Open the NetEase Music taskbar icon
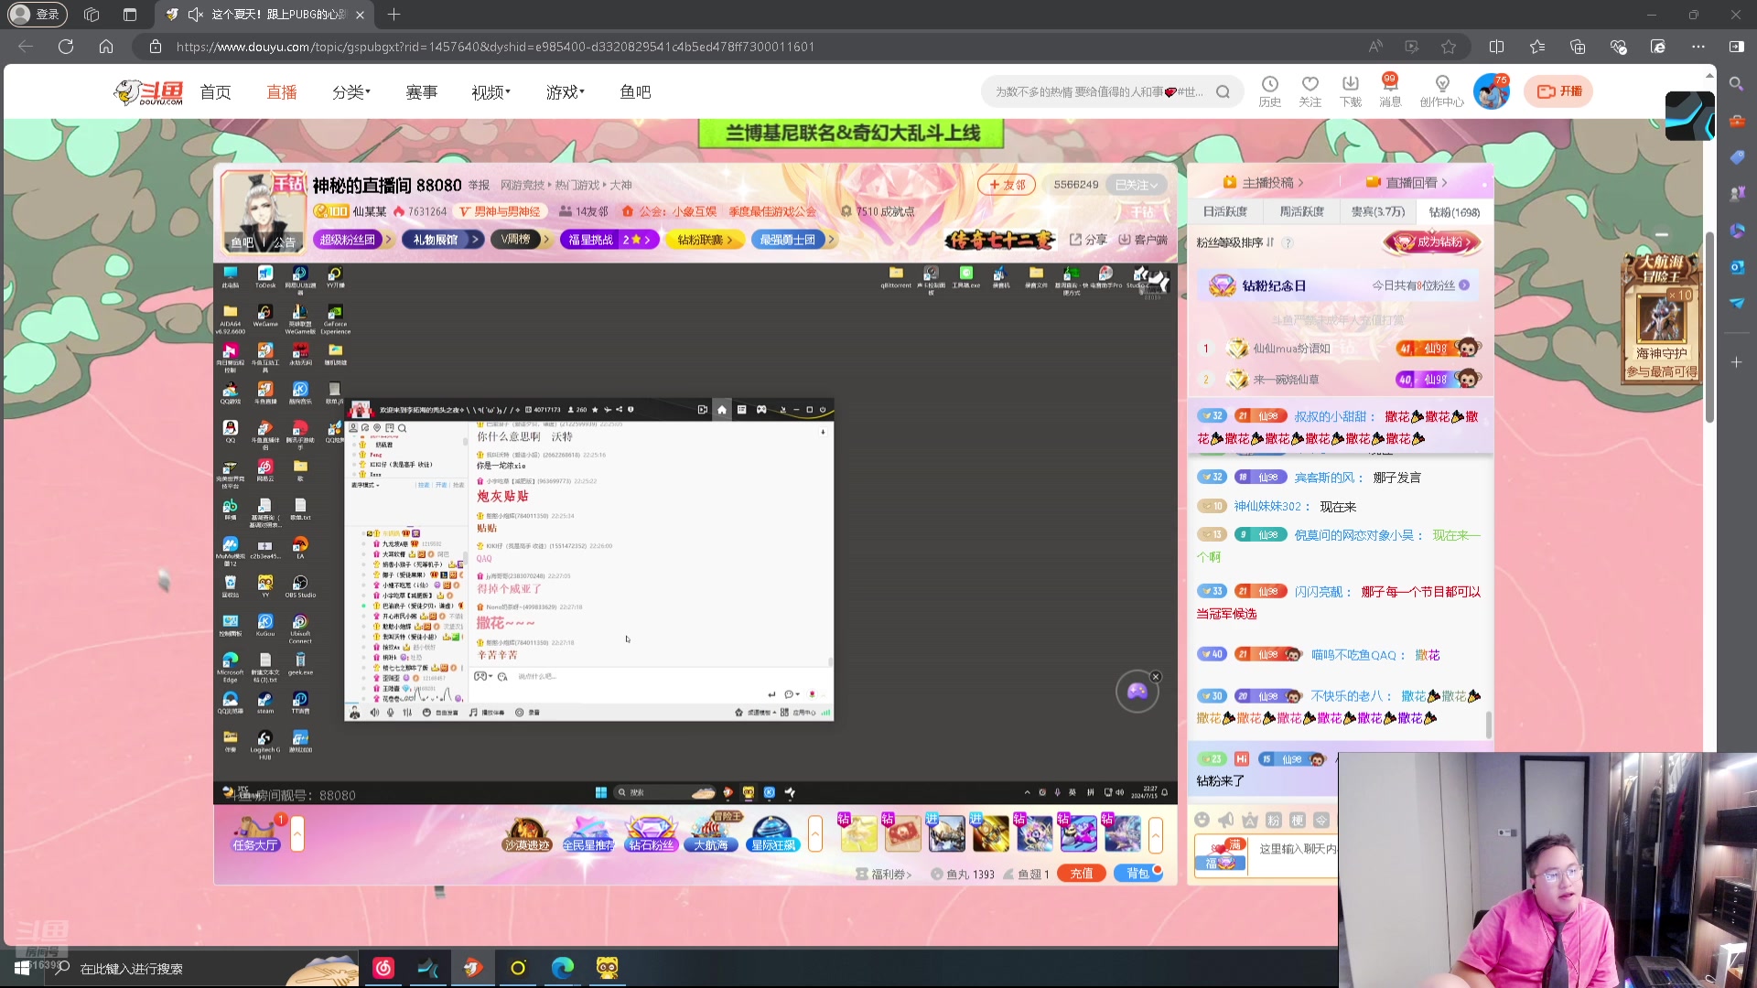 click(x=383, y=968)
